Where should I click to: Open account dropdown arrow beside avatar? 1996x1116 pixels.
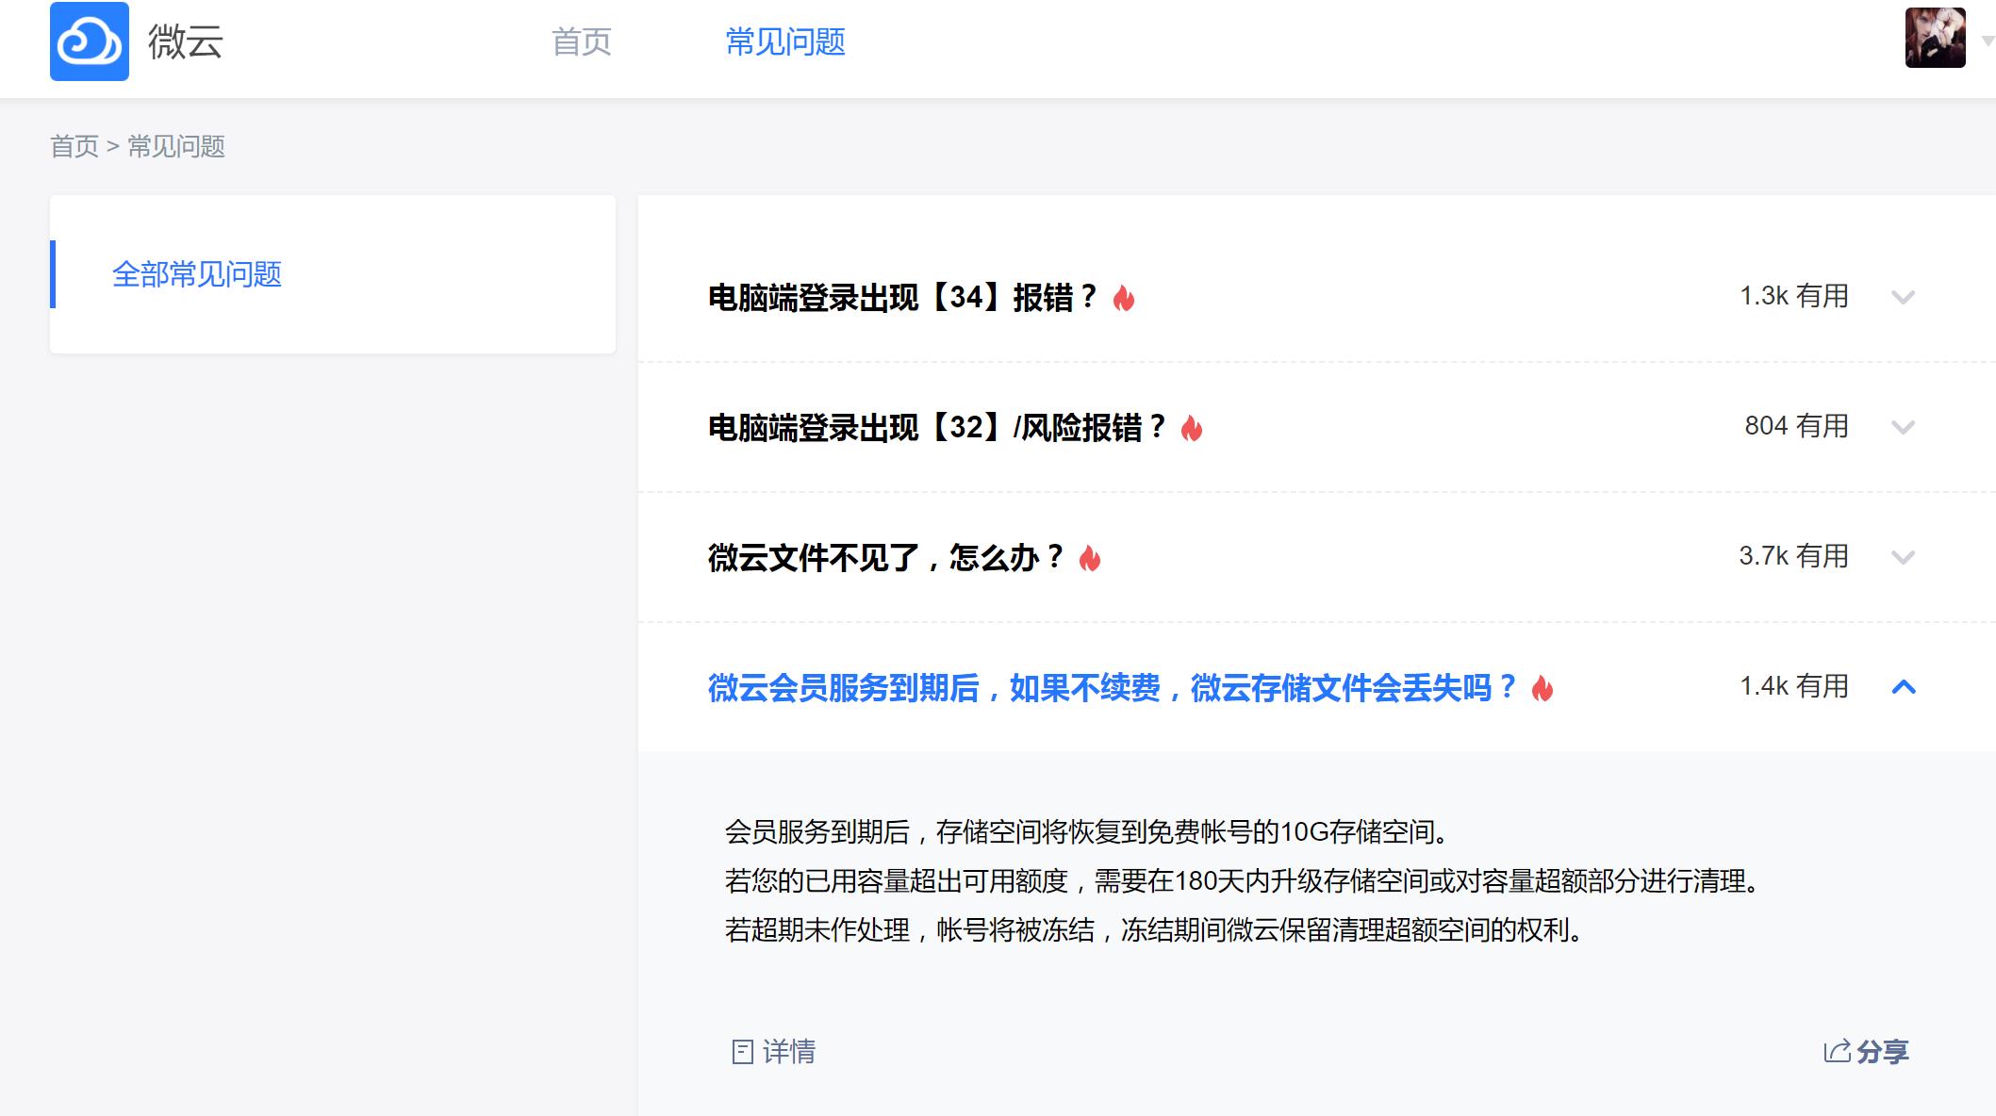pyautogui.click(x=1988, y=41)
